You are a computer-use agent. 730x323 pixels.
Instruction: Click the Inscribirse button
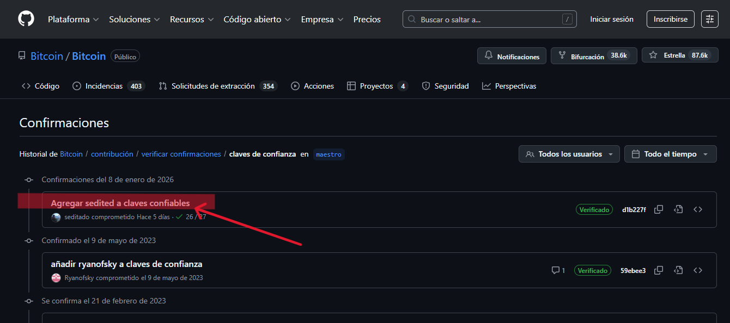click(x=670, y=19)
